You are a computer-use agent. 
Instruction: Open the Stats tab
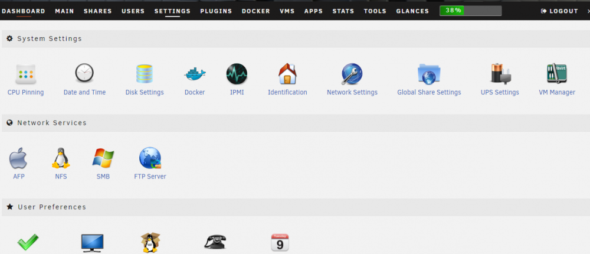click(x=343, y=11)
